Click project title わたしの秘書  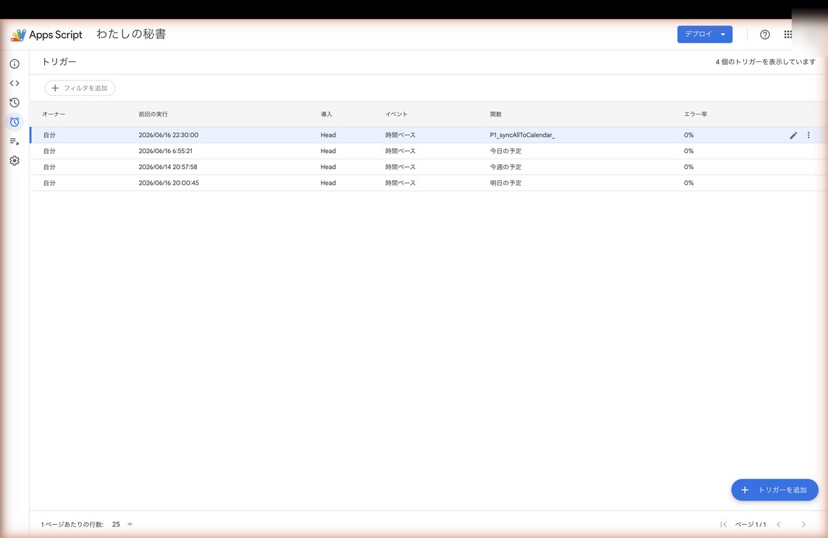131,34
